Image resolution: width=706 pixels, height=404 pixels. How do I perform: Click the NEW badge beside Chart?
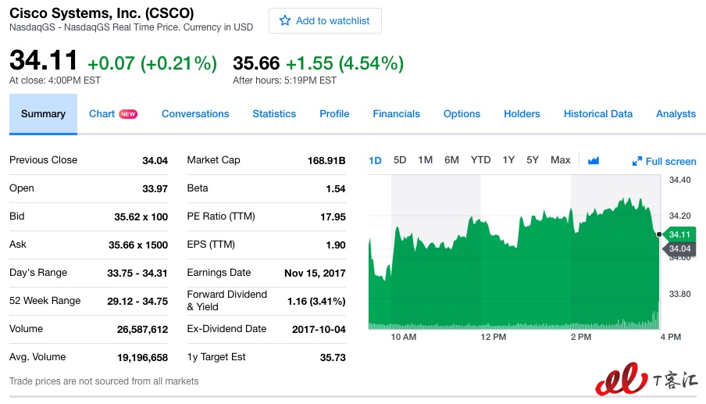click(128, 114)
